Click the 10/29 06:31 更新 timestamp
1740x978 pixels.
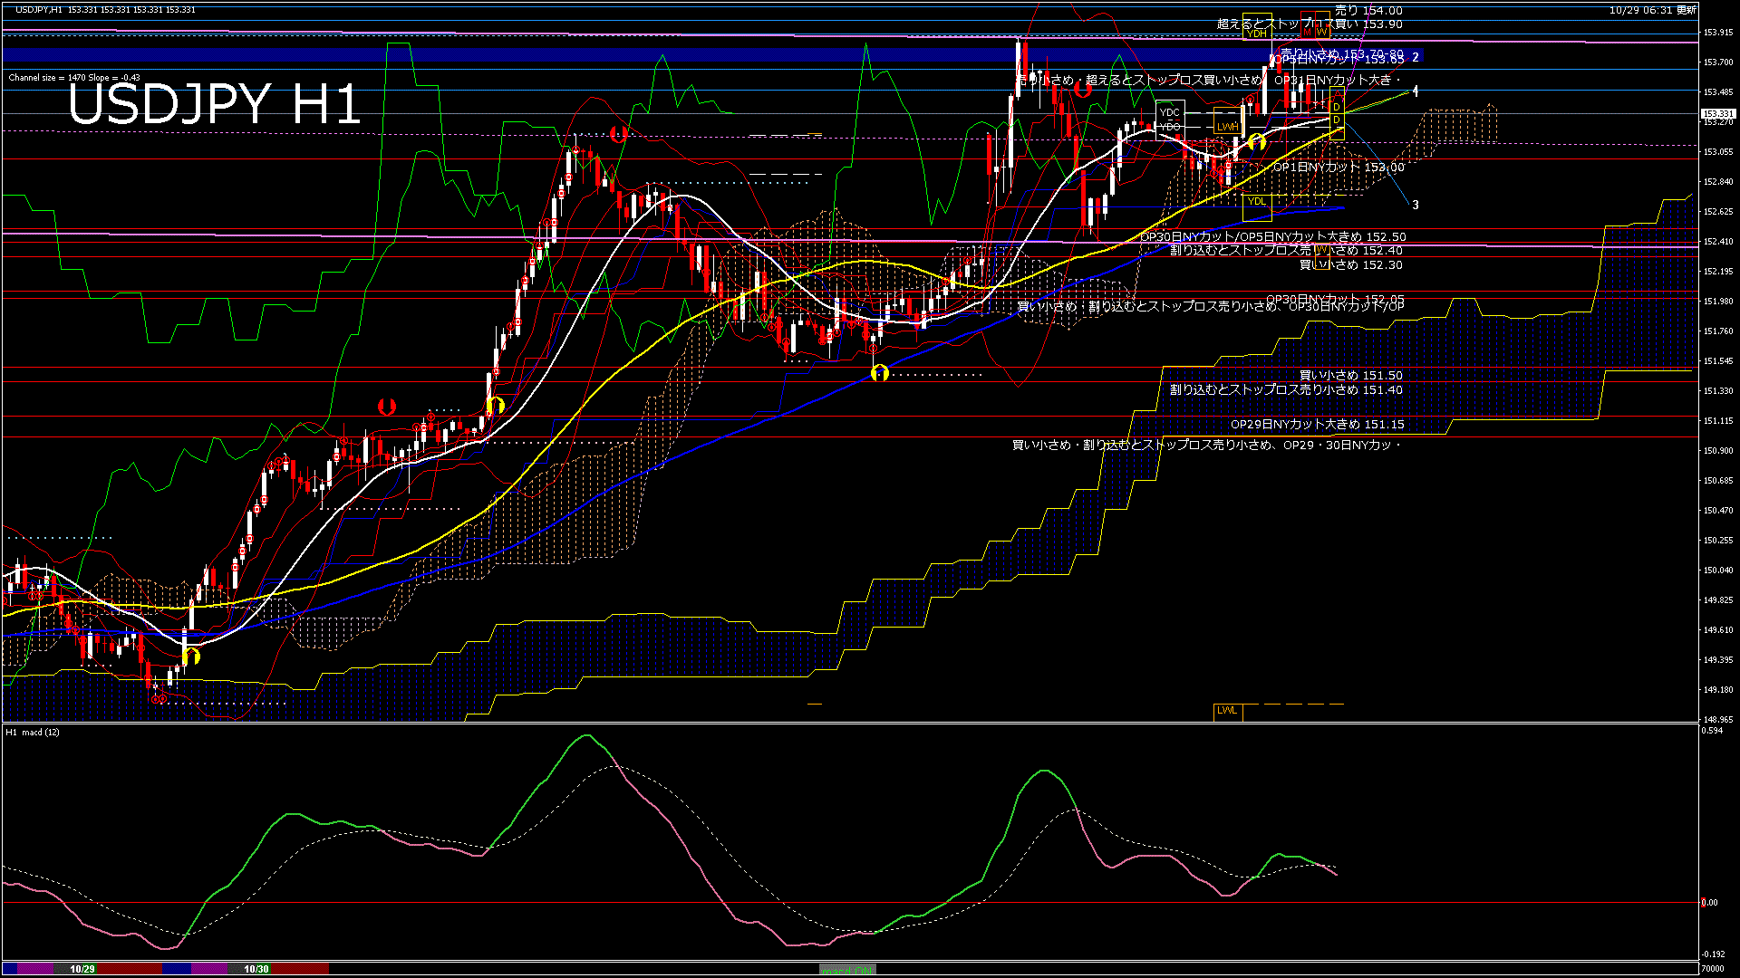1653,10
